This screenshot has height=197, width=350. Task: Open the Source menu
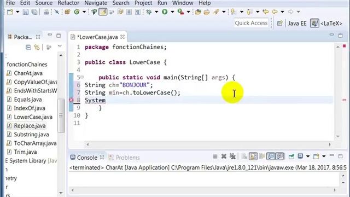coord(44,3)
